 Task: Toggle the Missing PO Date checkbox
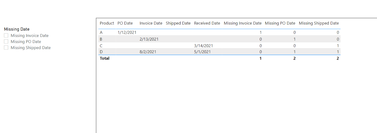pos(6,42)
